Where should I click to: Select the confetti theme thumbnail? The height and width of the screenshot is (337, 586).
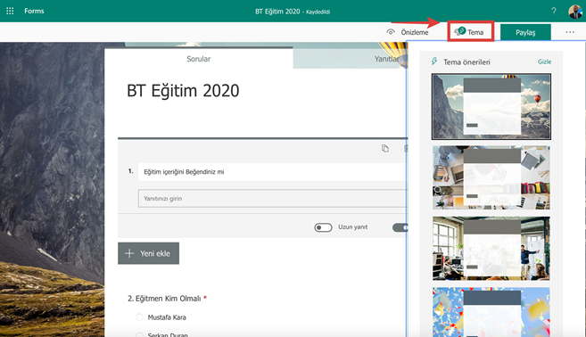(x=491, y=312)
